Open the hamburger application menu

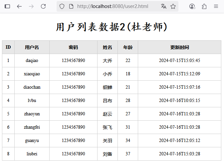216,6
